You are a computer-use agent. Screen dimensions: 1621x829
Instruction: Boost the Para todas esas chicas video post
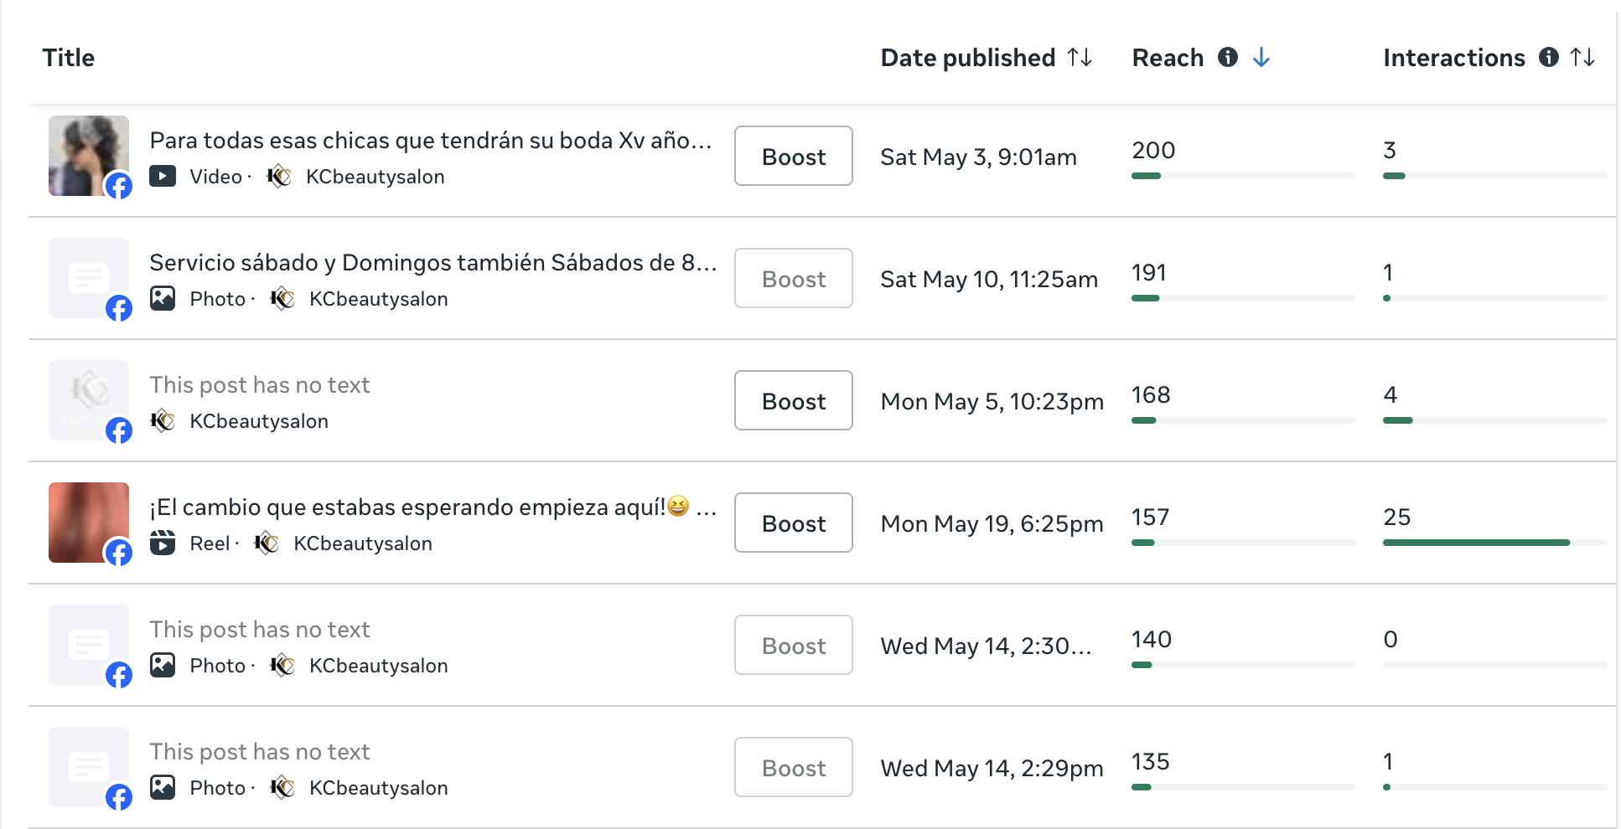(x=794, y=156)
